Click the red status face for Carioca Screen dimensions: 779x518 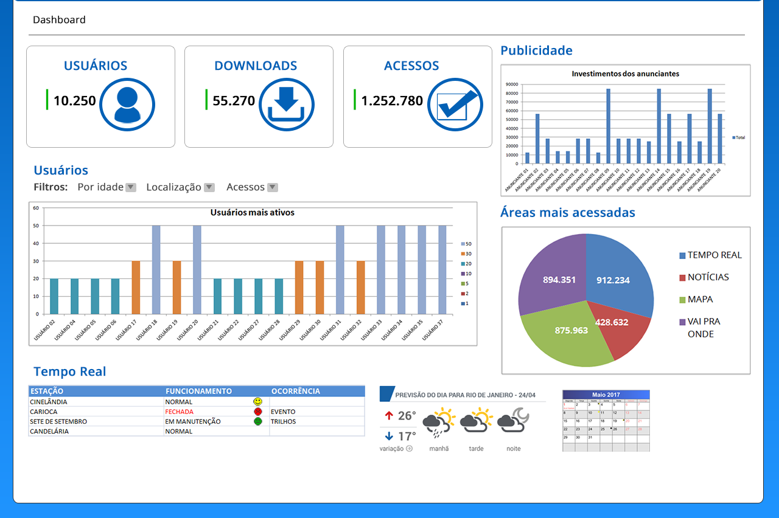click(x=258, y=412)
